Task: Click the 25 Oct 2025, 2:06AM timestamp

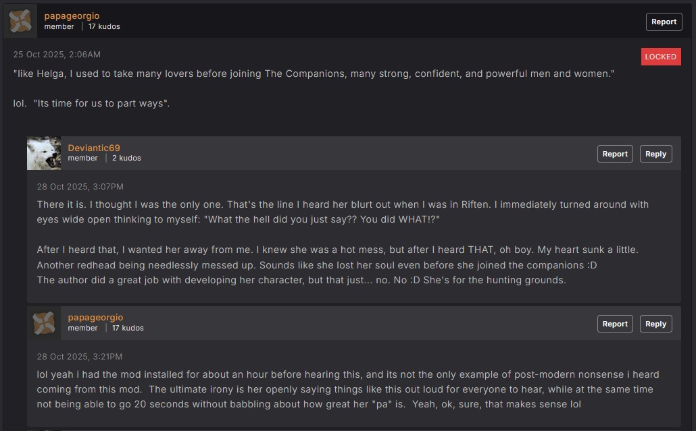Action: [57, 55]
